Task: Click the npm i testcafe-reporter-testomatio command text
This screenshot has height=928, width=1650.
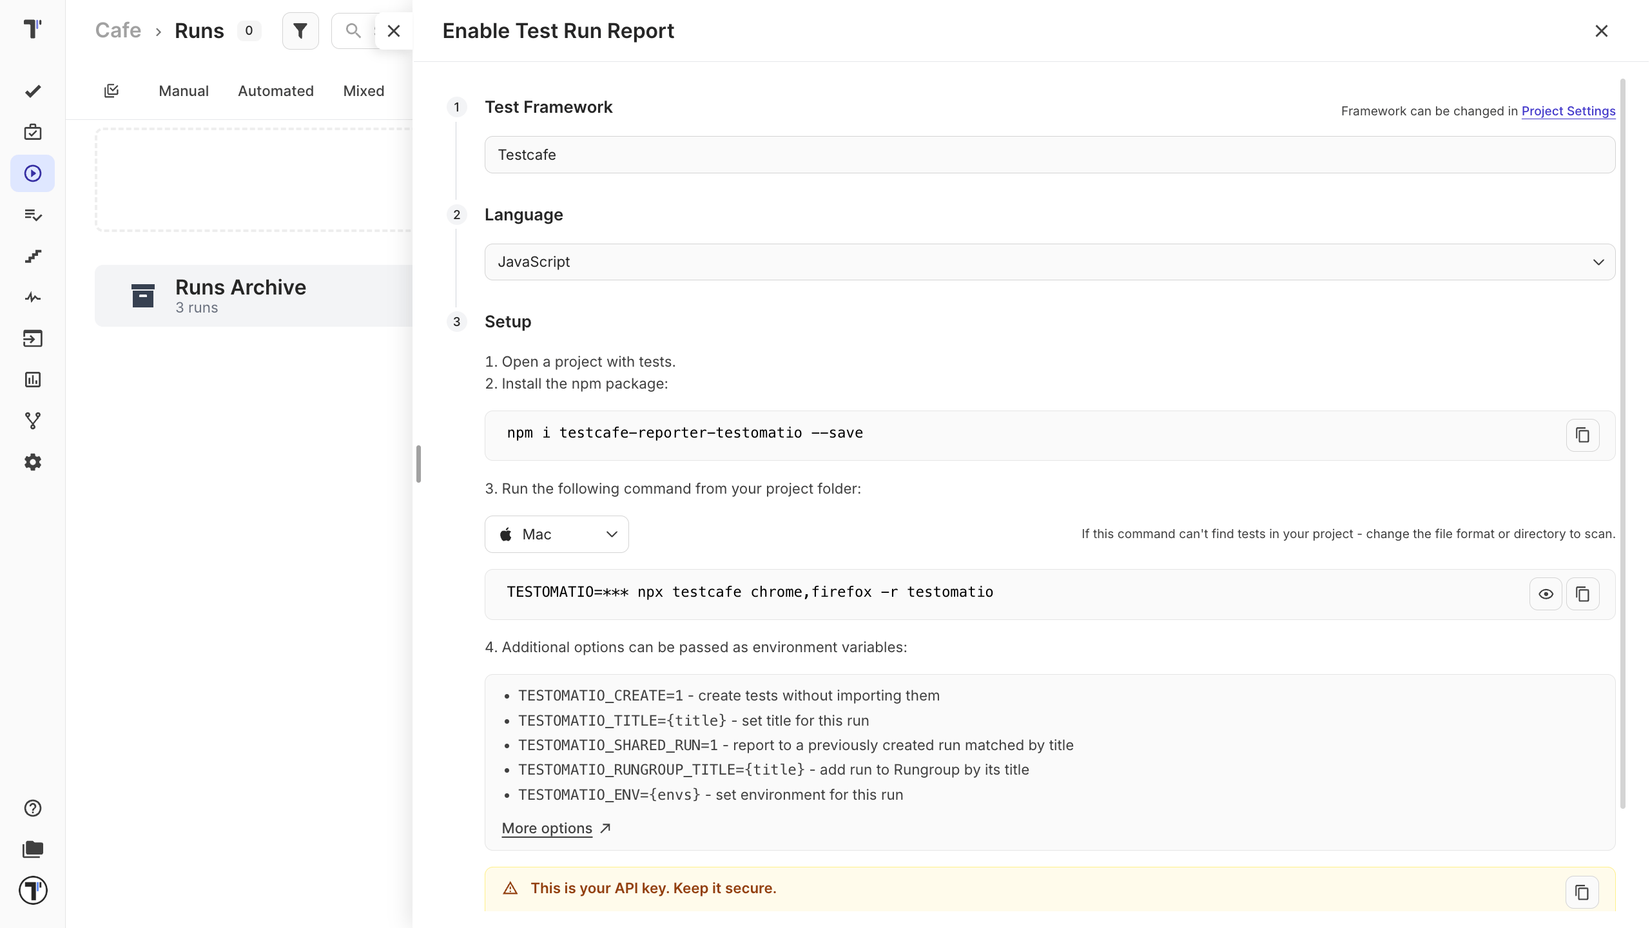Action: (x=684, y=433)
